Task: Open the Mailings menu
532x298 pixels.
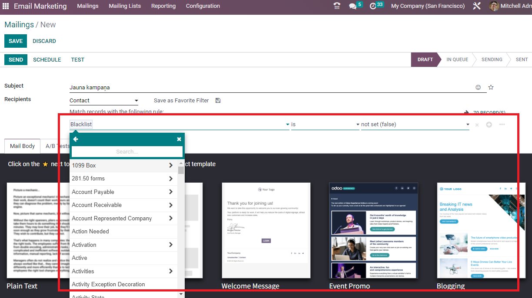Action: click(x=88, y=6)
